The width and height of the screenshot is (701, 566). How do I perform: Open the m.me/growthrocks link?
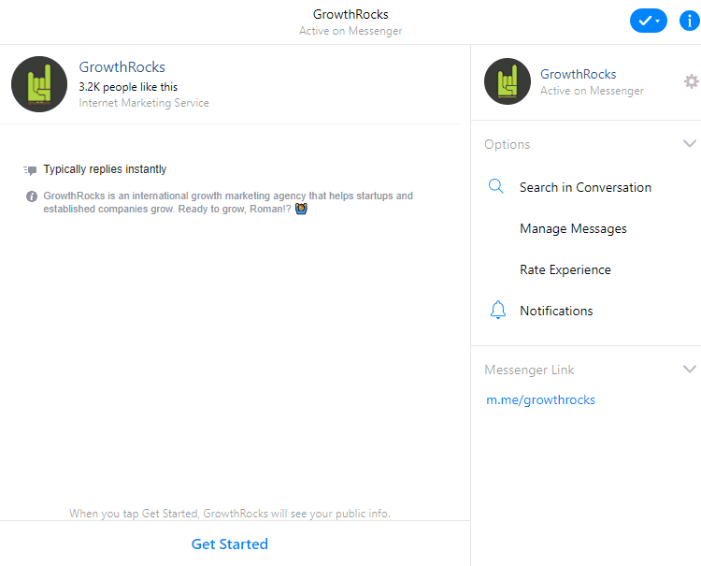pyautogui.click(x=540, y=399)
